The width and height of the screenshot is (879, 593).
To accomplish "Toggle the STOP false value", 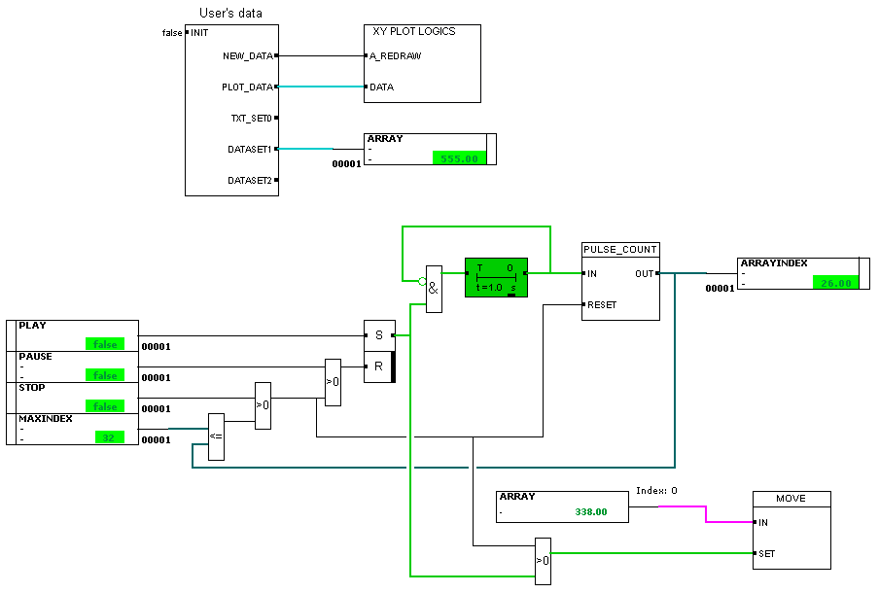I will pos(103,405).
